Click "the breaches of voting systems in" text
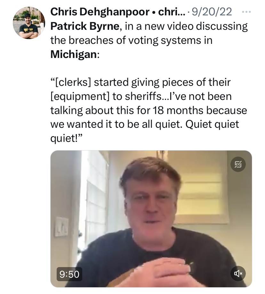This screenshot has width=265, height=294. (131, 40)
